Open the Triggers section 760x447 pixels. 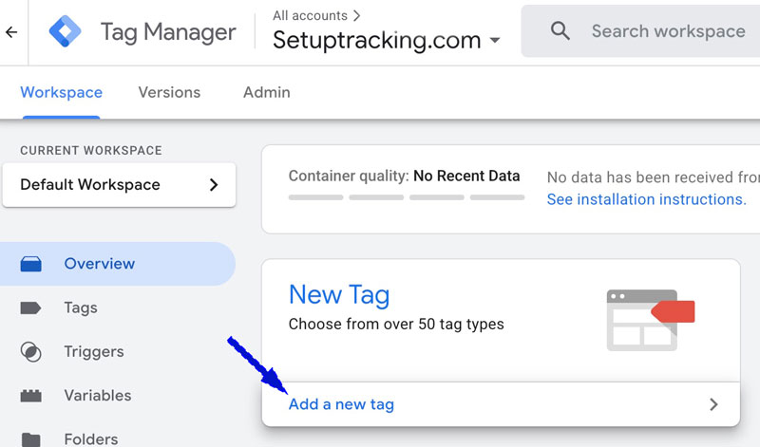tap(94, 351)
